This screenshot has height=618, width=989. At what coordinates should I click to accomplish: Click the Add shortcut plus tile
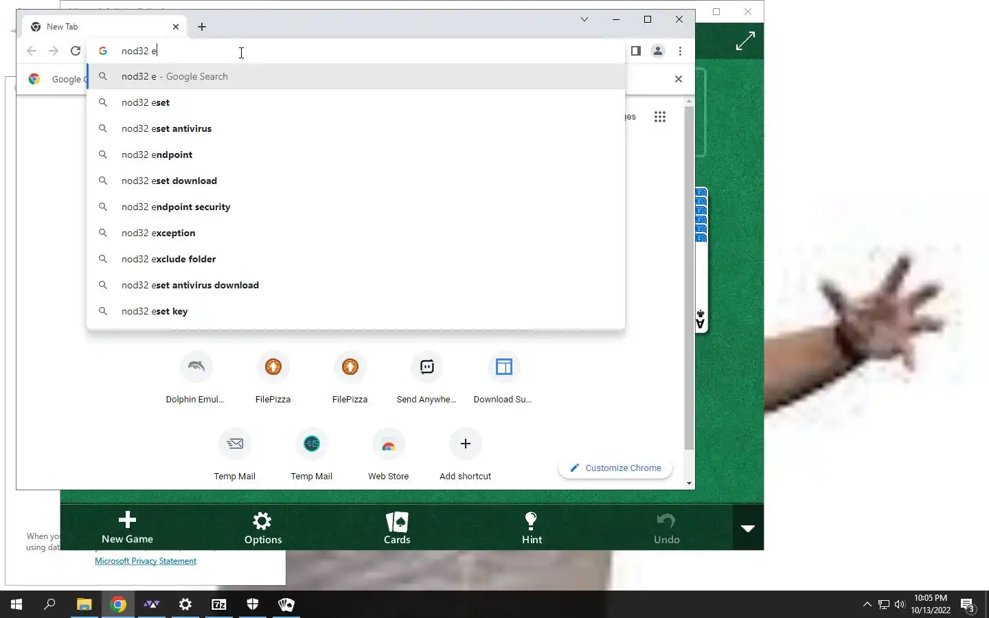click(x=465, y=455)
